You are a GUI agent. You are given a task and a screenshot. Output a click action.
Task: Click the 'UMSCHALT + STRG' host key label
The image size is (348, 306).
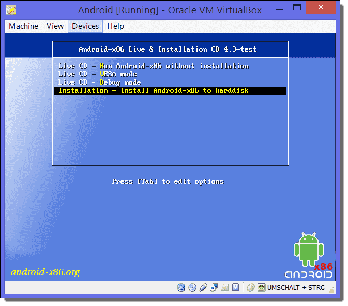click(296, 287)
